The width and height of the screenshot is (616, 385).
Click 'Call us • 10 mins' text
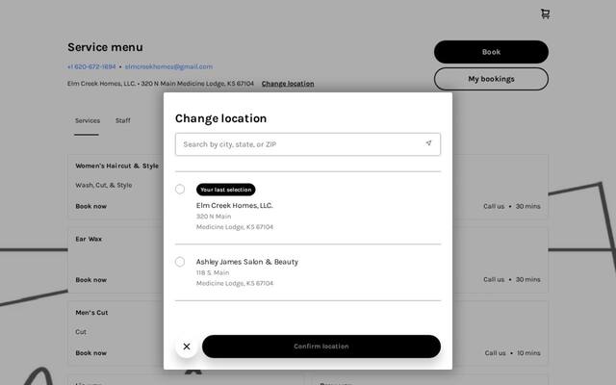[x=512, y=353]
